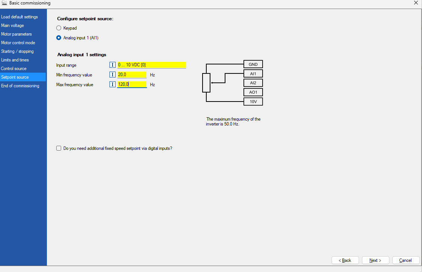Image resolution: width=422 pixels, height=272 pixels.
Task: Open the Input range dropdown
Action: tap(152, 65)
